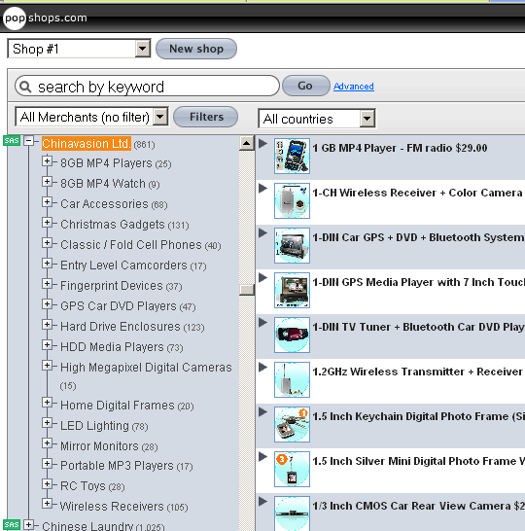This screenshot has height=531, width=525.
Task: Expand the 8GB MP4 Players category
Action: click(x=47, y=161)
